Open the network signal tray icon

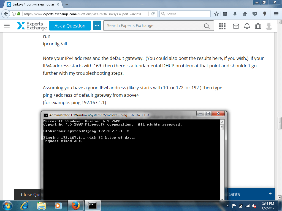[x=248, y=206]
